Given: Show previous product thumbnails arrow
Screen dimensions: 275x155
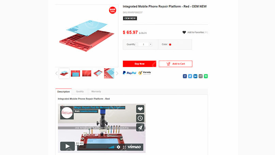Looking at the screenshot, I should pos(57,73).
